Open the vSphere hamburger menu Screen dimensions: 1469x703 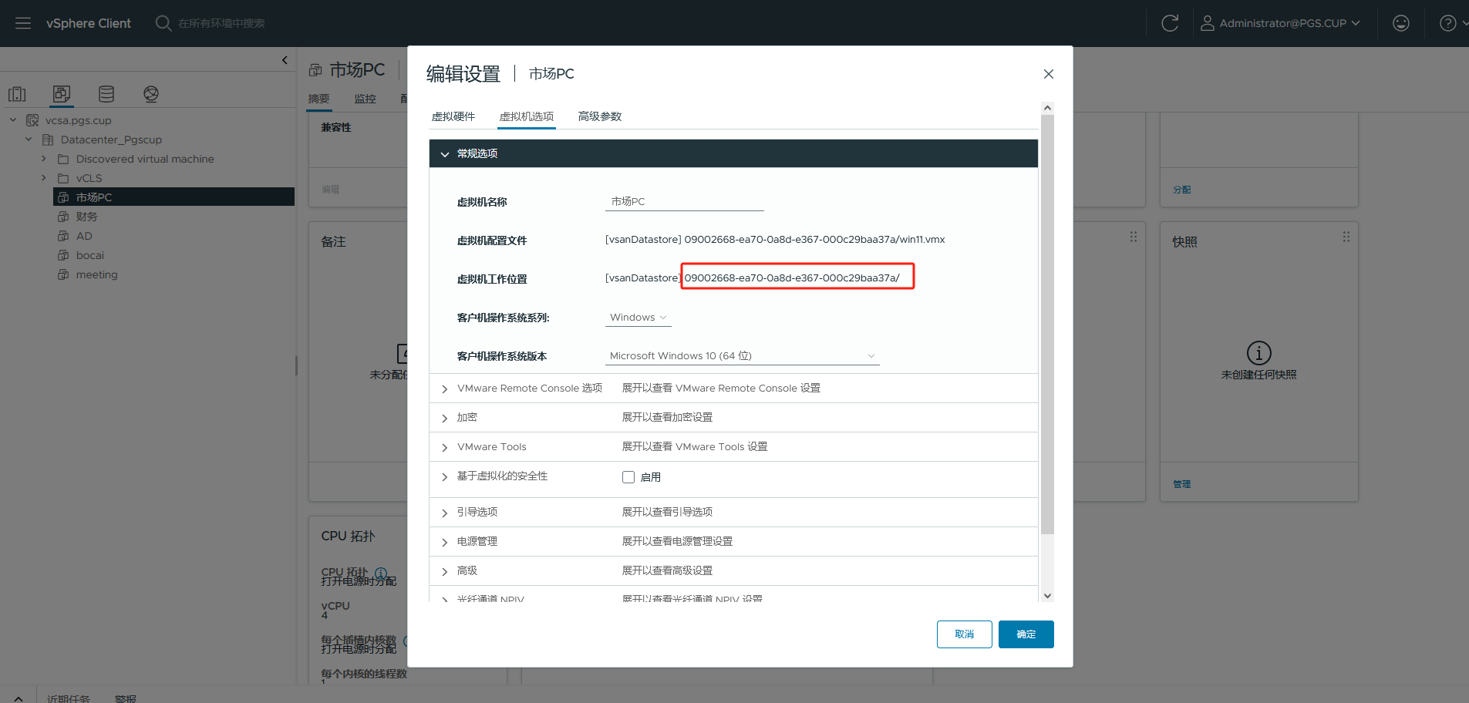(23, 23)
